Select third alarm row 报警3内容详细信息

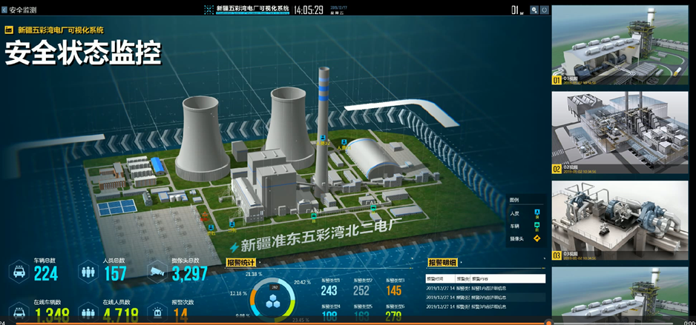tap(485, 306)
